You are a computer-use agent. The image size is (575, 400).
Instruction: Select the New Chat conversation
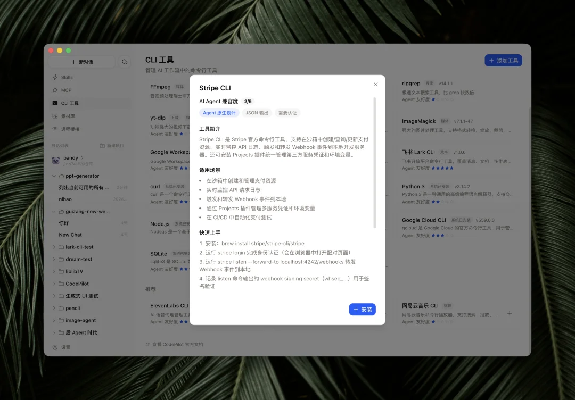pyautogui.click(x=71, y=235)
